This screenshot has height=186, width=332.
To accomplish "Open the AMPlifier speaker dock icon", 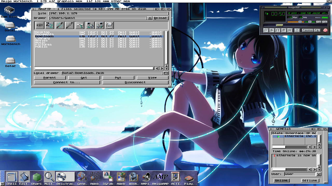I will [146, 178].
